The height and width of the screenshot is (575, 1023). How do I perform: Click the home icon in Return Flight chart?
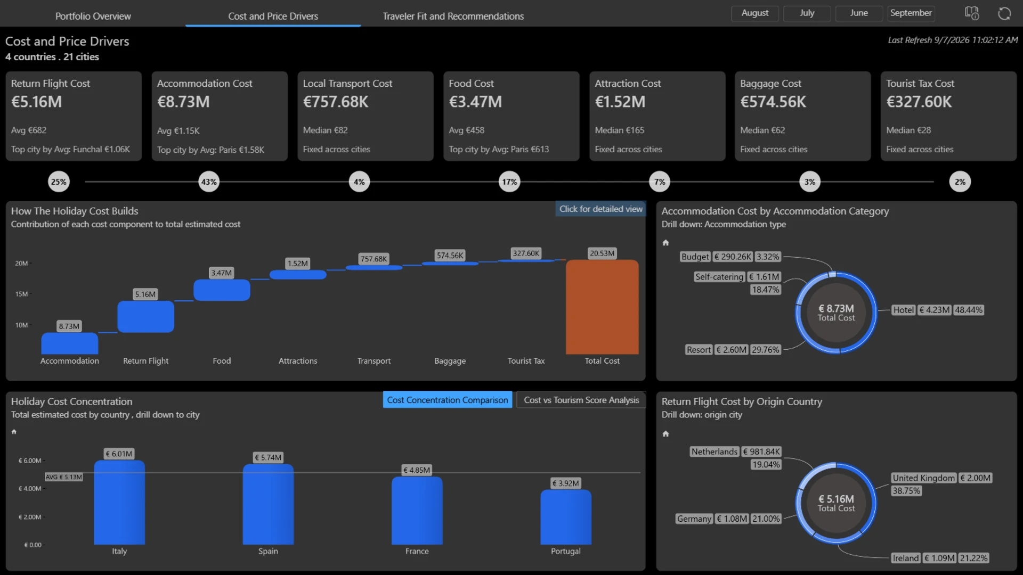pos(665,434)
